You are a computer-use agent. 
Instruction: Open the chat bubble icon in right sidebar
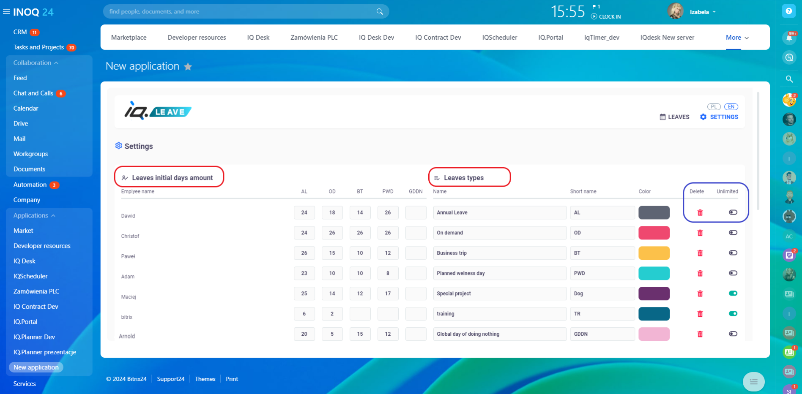(789, 57)
